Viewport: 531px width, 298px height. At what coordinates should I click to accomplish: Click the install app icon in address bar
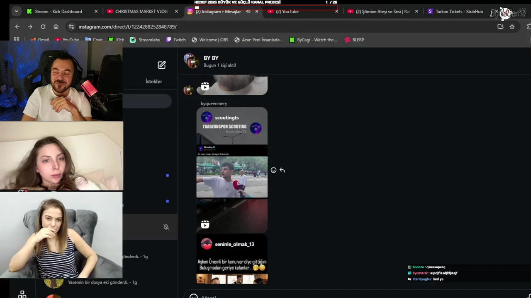click(500, 26)
